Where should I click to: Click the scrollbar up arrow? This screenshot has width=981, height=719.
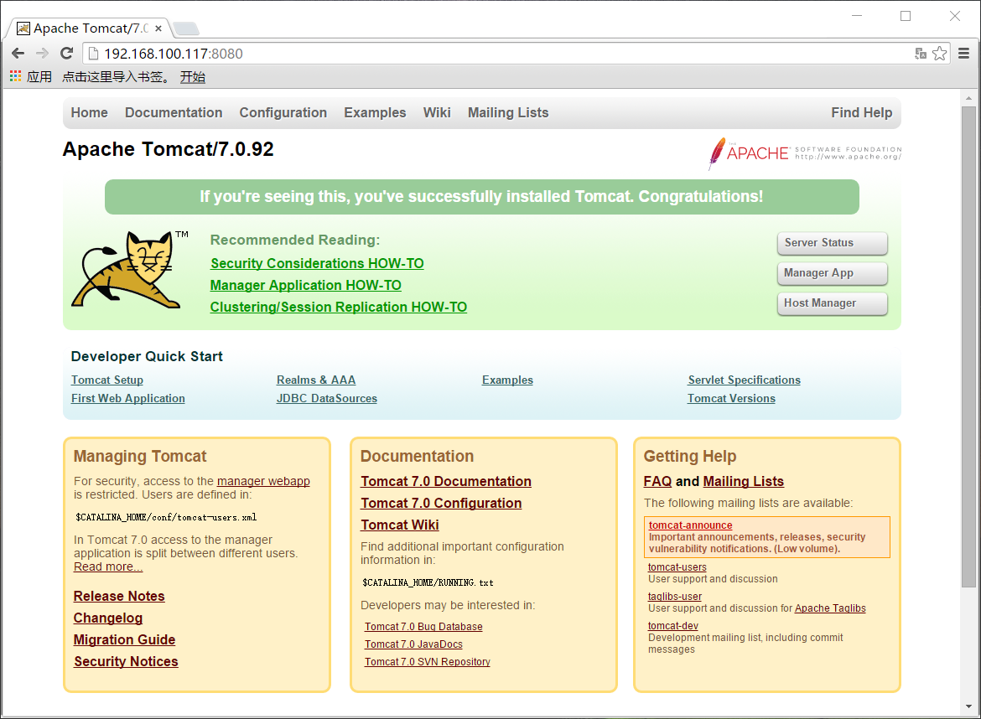[x=968, y=98]
